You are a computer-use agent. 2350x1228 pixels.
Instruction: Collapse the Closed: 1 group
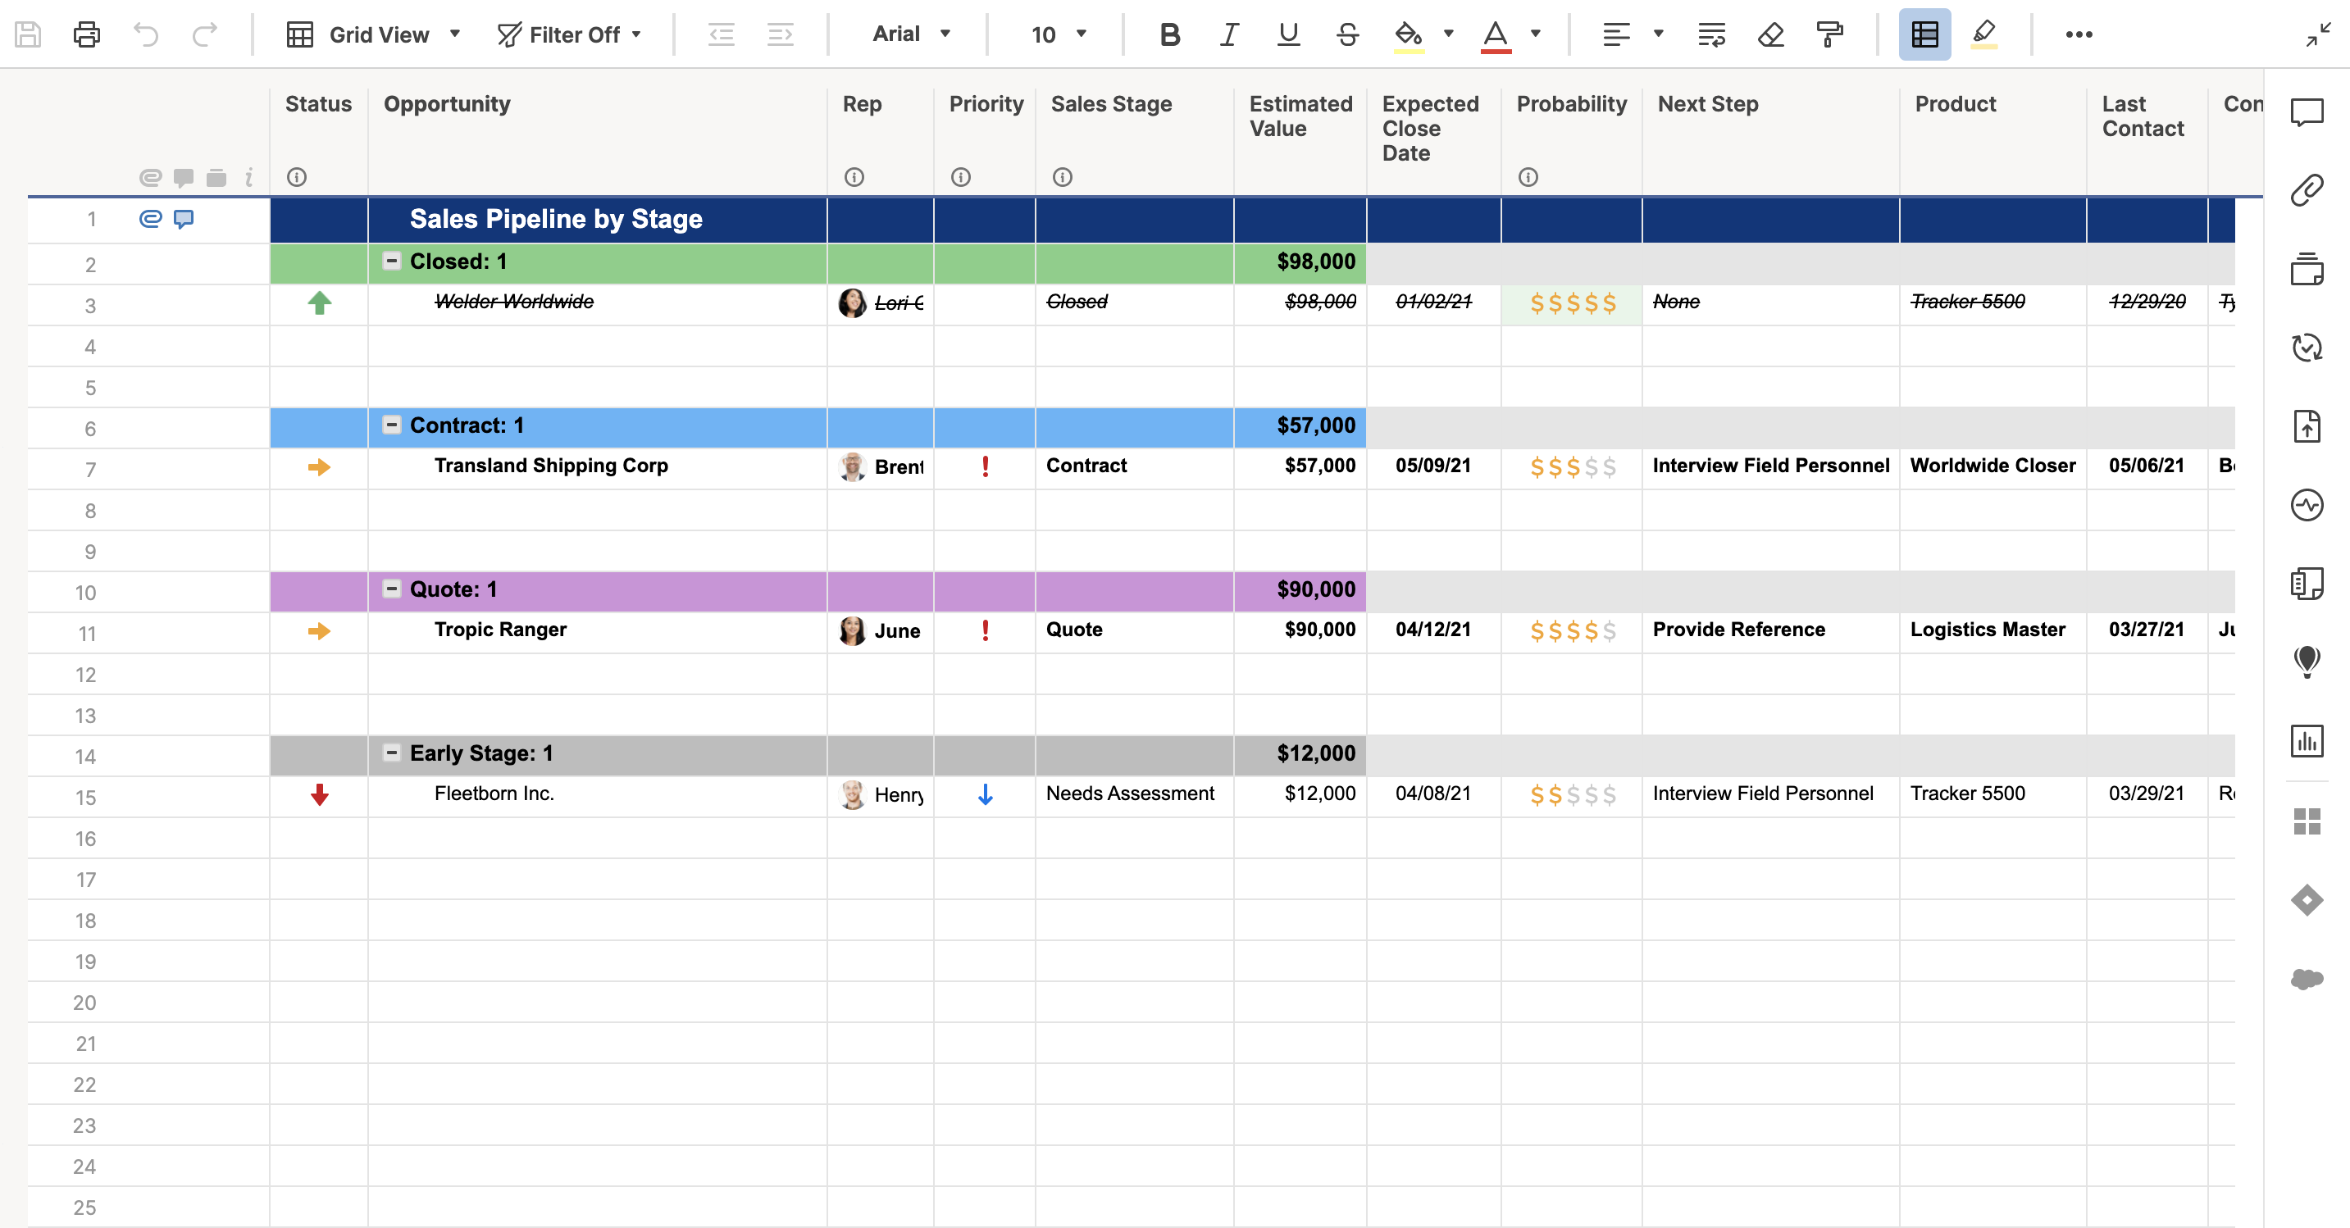tap(391, 261)
